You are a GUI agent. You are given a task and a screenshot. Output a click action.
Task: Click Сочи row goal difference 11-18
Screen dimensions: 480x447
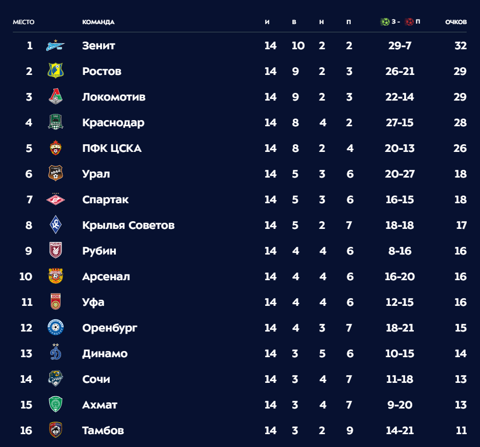pos(399,379)
